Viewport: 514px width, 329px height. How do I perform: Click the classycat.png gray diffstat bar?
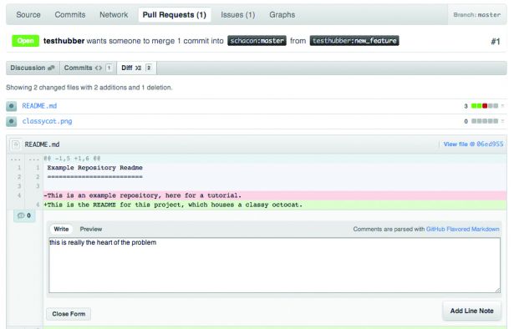[485, 121]
